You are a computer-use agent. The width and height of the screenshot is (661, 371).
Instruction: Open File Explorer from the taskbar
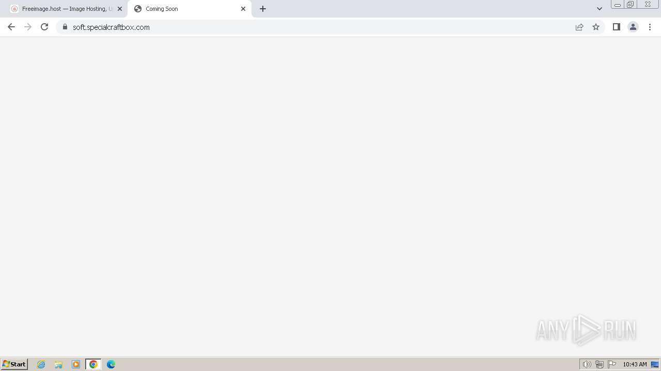tap(58, 364)
